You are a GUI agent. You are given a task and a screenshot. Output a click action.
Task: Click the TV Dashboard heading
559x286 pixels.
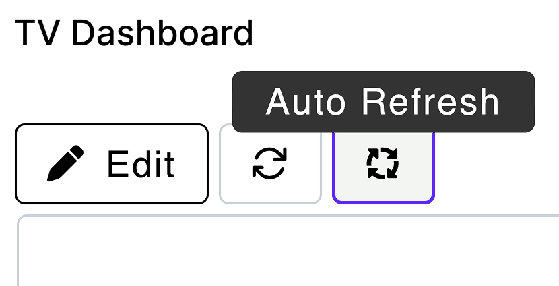pos(133,32)
